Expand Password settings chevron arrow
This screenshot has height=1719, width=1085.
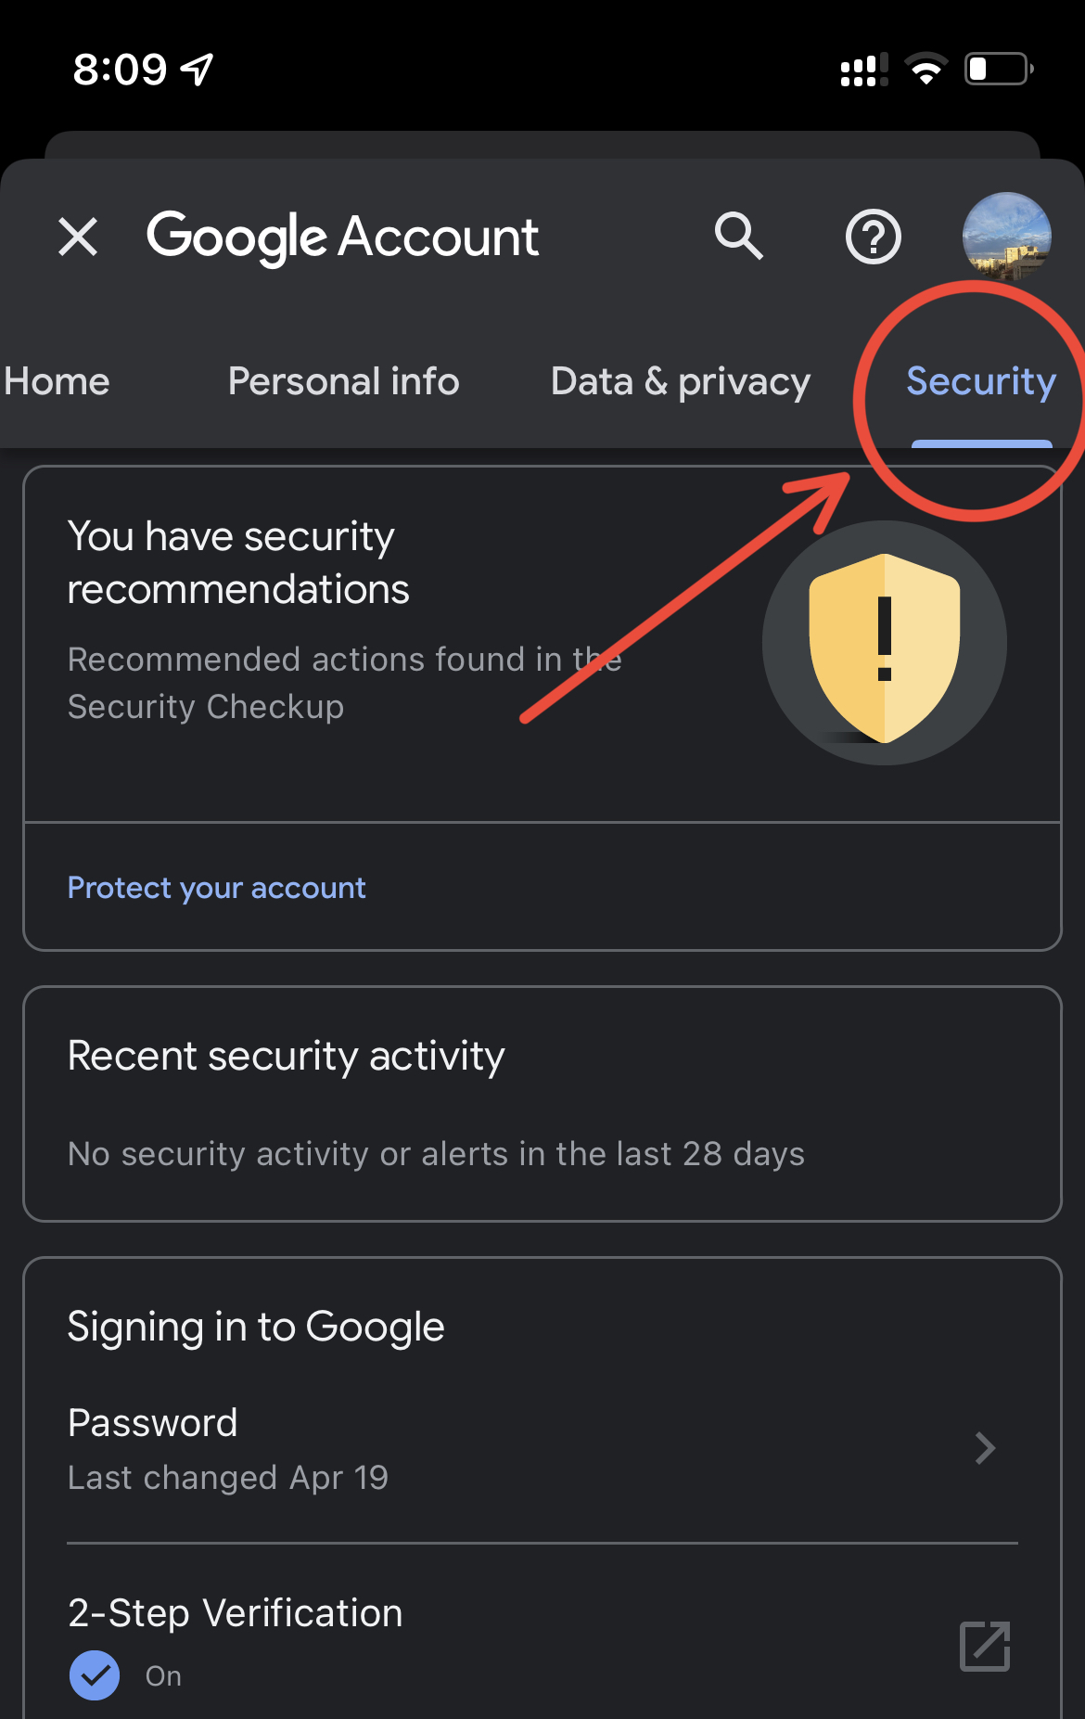click(985, 1448)
